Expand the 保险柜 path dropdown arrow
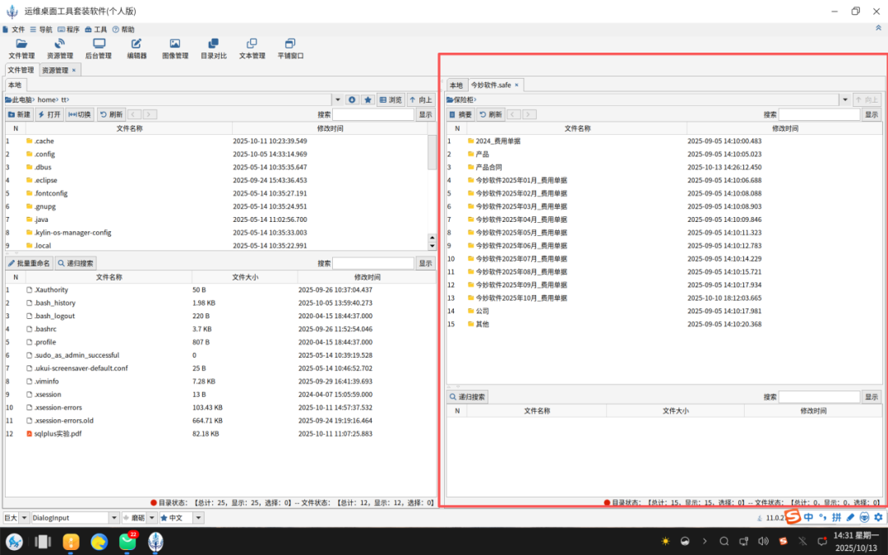Viewport: 888px width, 555px height. 845,99
